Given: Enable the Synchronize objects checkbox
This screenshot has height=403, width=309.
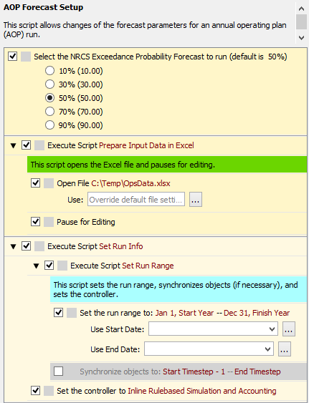Looking at the screenshot, I should (x=59, y=371).
